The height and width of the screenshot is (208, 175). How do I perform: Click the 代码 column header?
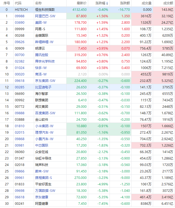click(x=18, y=3)
